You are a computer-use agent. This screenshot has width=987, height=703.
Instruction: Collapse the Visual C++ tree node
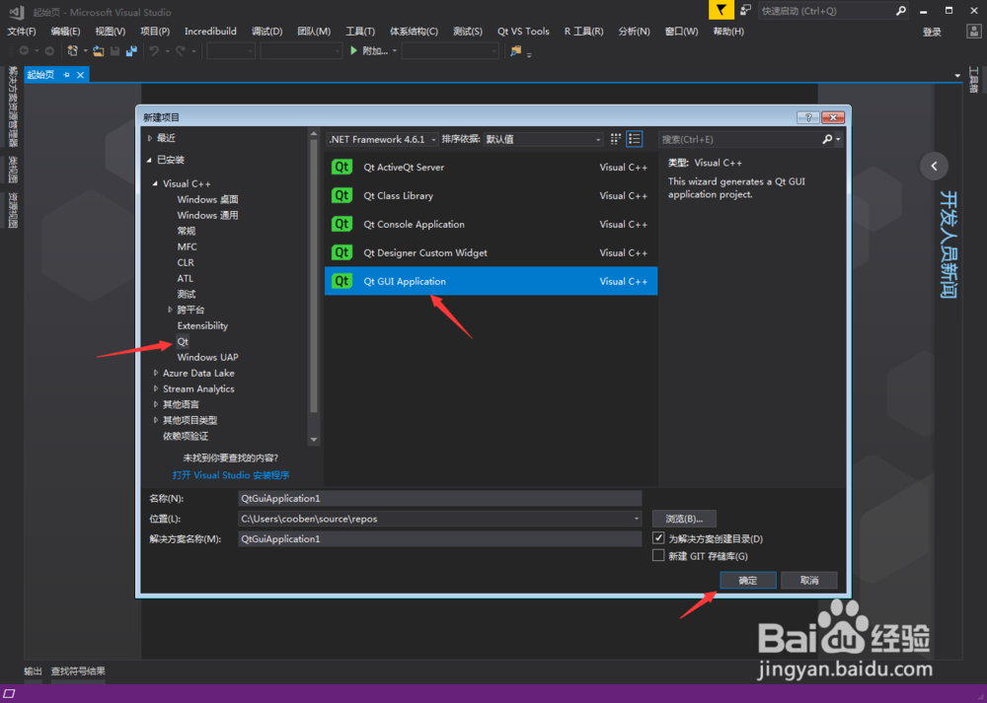156,183
